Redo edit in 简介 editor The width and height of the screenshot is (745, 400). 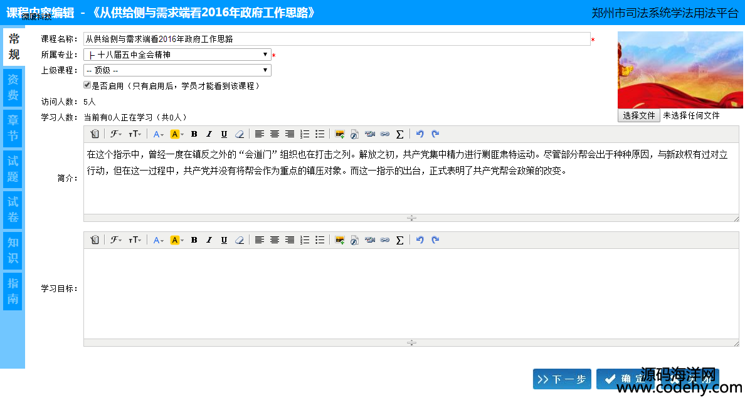[x=435, y=134]
